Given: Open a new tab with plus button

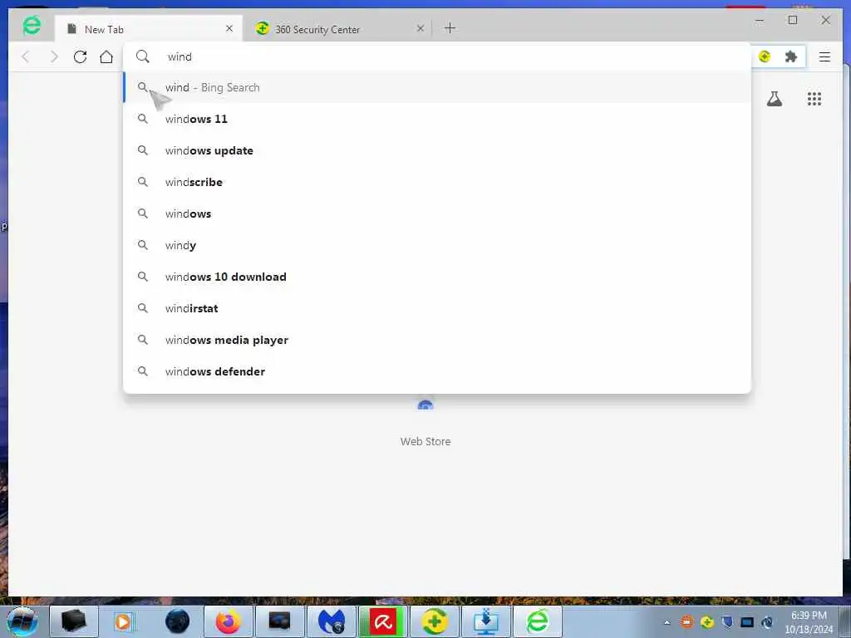Looking at the screenshot, I should (x=450, y=28).
